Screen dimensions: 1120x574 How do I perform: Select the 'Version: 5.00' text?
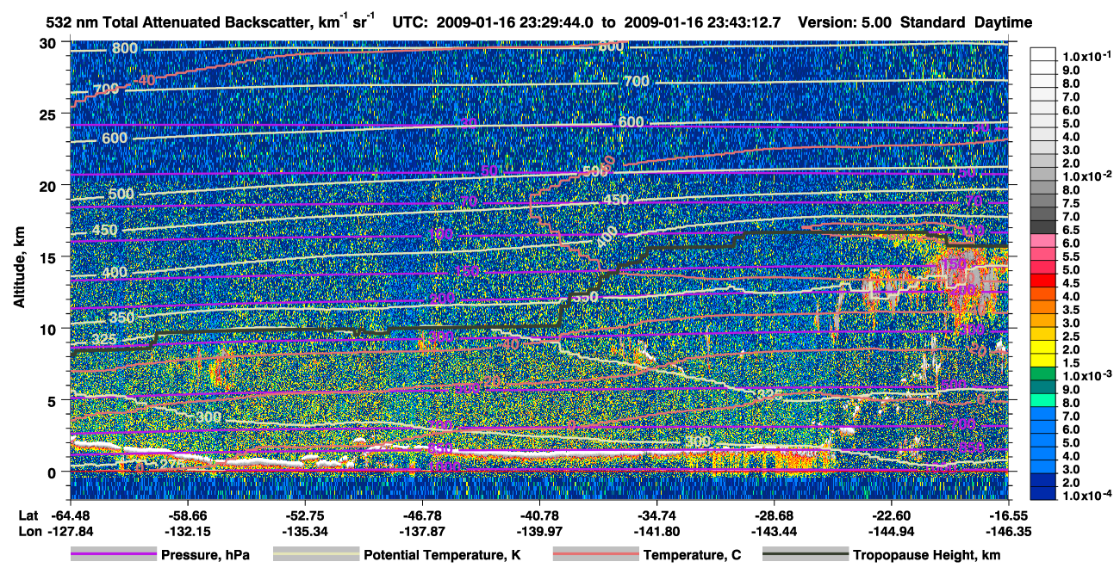point(846,22)
